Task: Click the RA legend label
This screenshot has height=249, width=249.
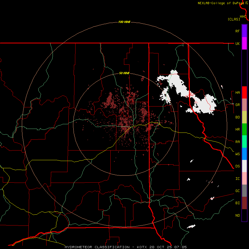Action: point(237,142)
